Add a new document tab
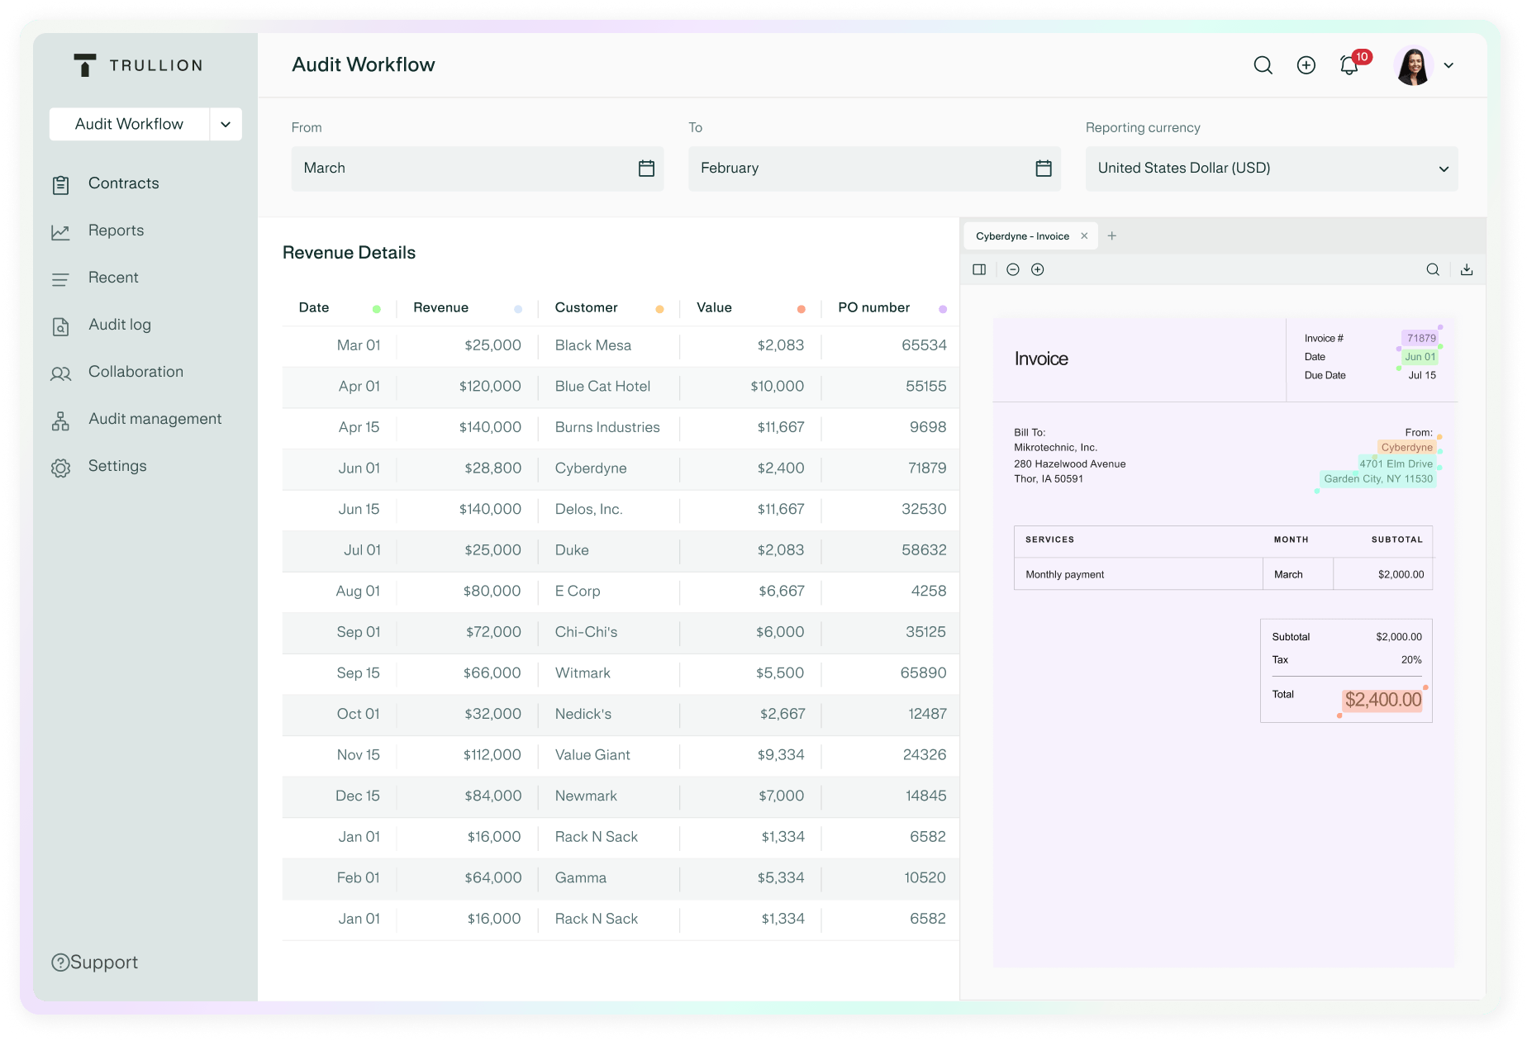 [x=1112, y=236]
